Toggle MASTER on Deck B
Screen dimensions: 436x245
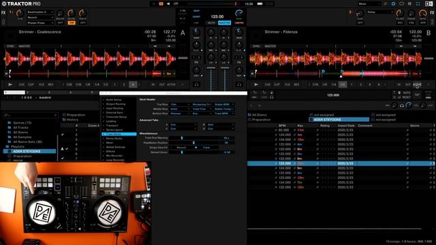[270, 46]
